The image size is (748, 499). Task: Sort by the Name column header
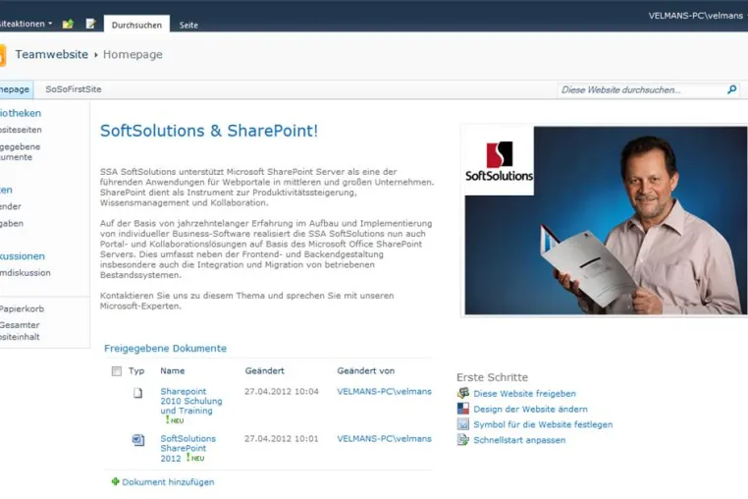click(172, 370)
